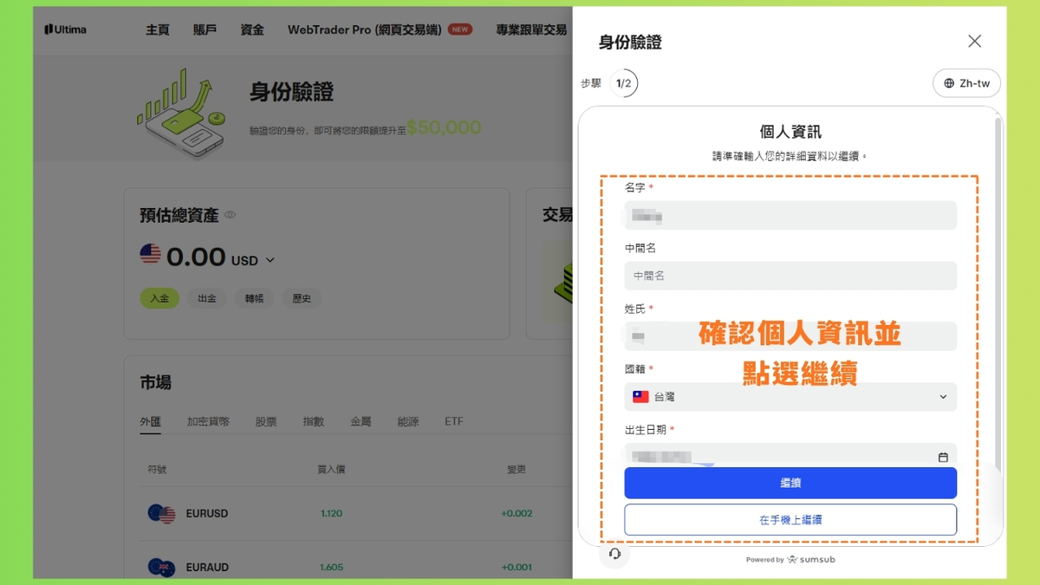The height and width of the screenshot is (585, 1040).
Task: Click the EURUSD price 1.120
Action: click(x=331, y=514)
